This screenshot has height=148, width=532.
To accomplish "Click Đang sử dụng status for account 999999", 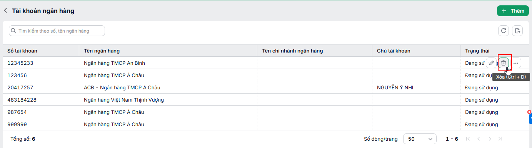I will click(x=482, y=124).
